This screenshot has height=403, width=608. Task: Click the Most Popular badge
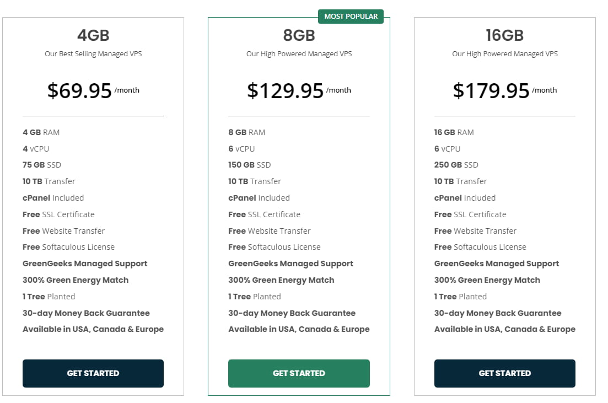click(x=351, y=17)
